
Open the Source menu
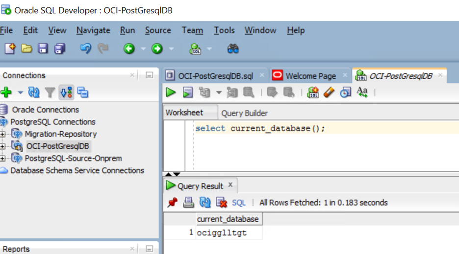coord(158,30)
